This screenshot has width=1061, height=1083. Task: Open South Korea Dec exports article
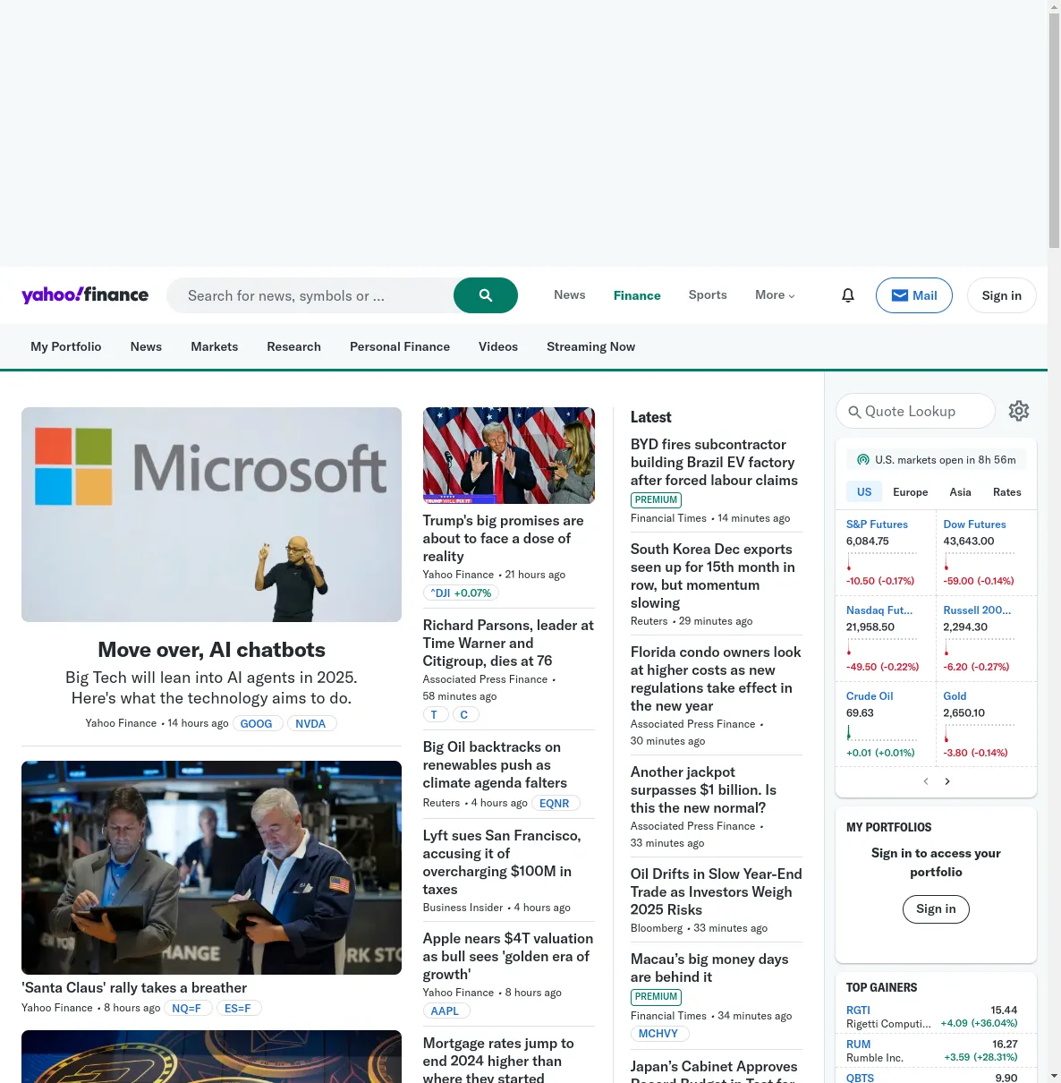coord(712,576)
